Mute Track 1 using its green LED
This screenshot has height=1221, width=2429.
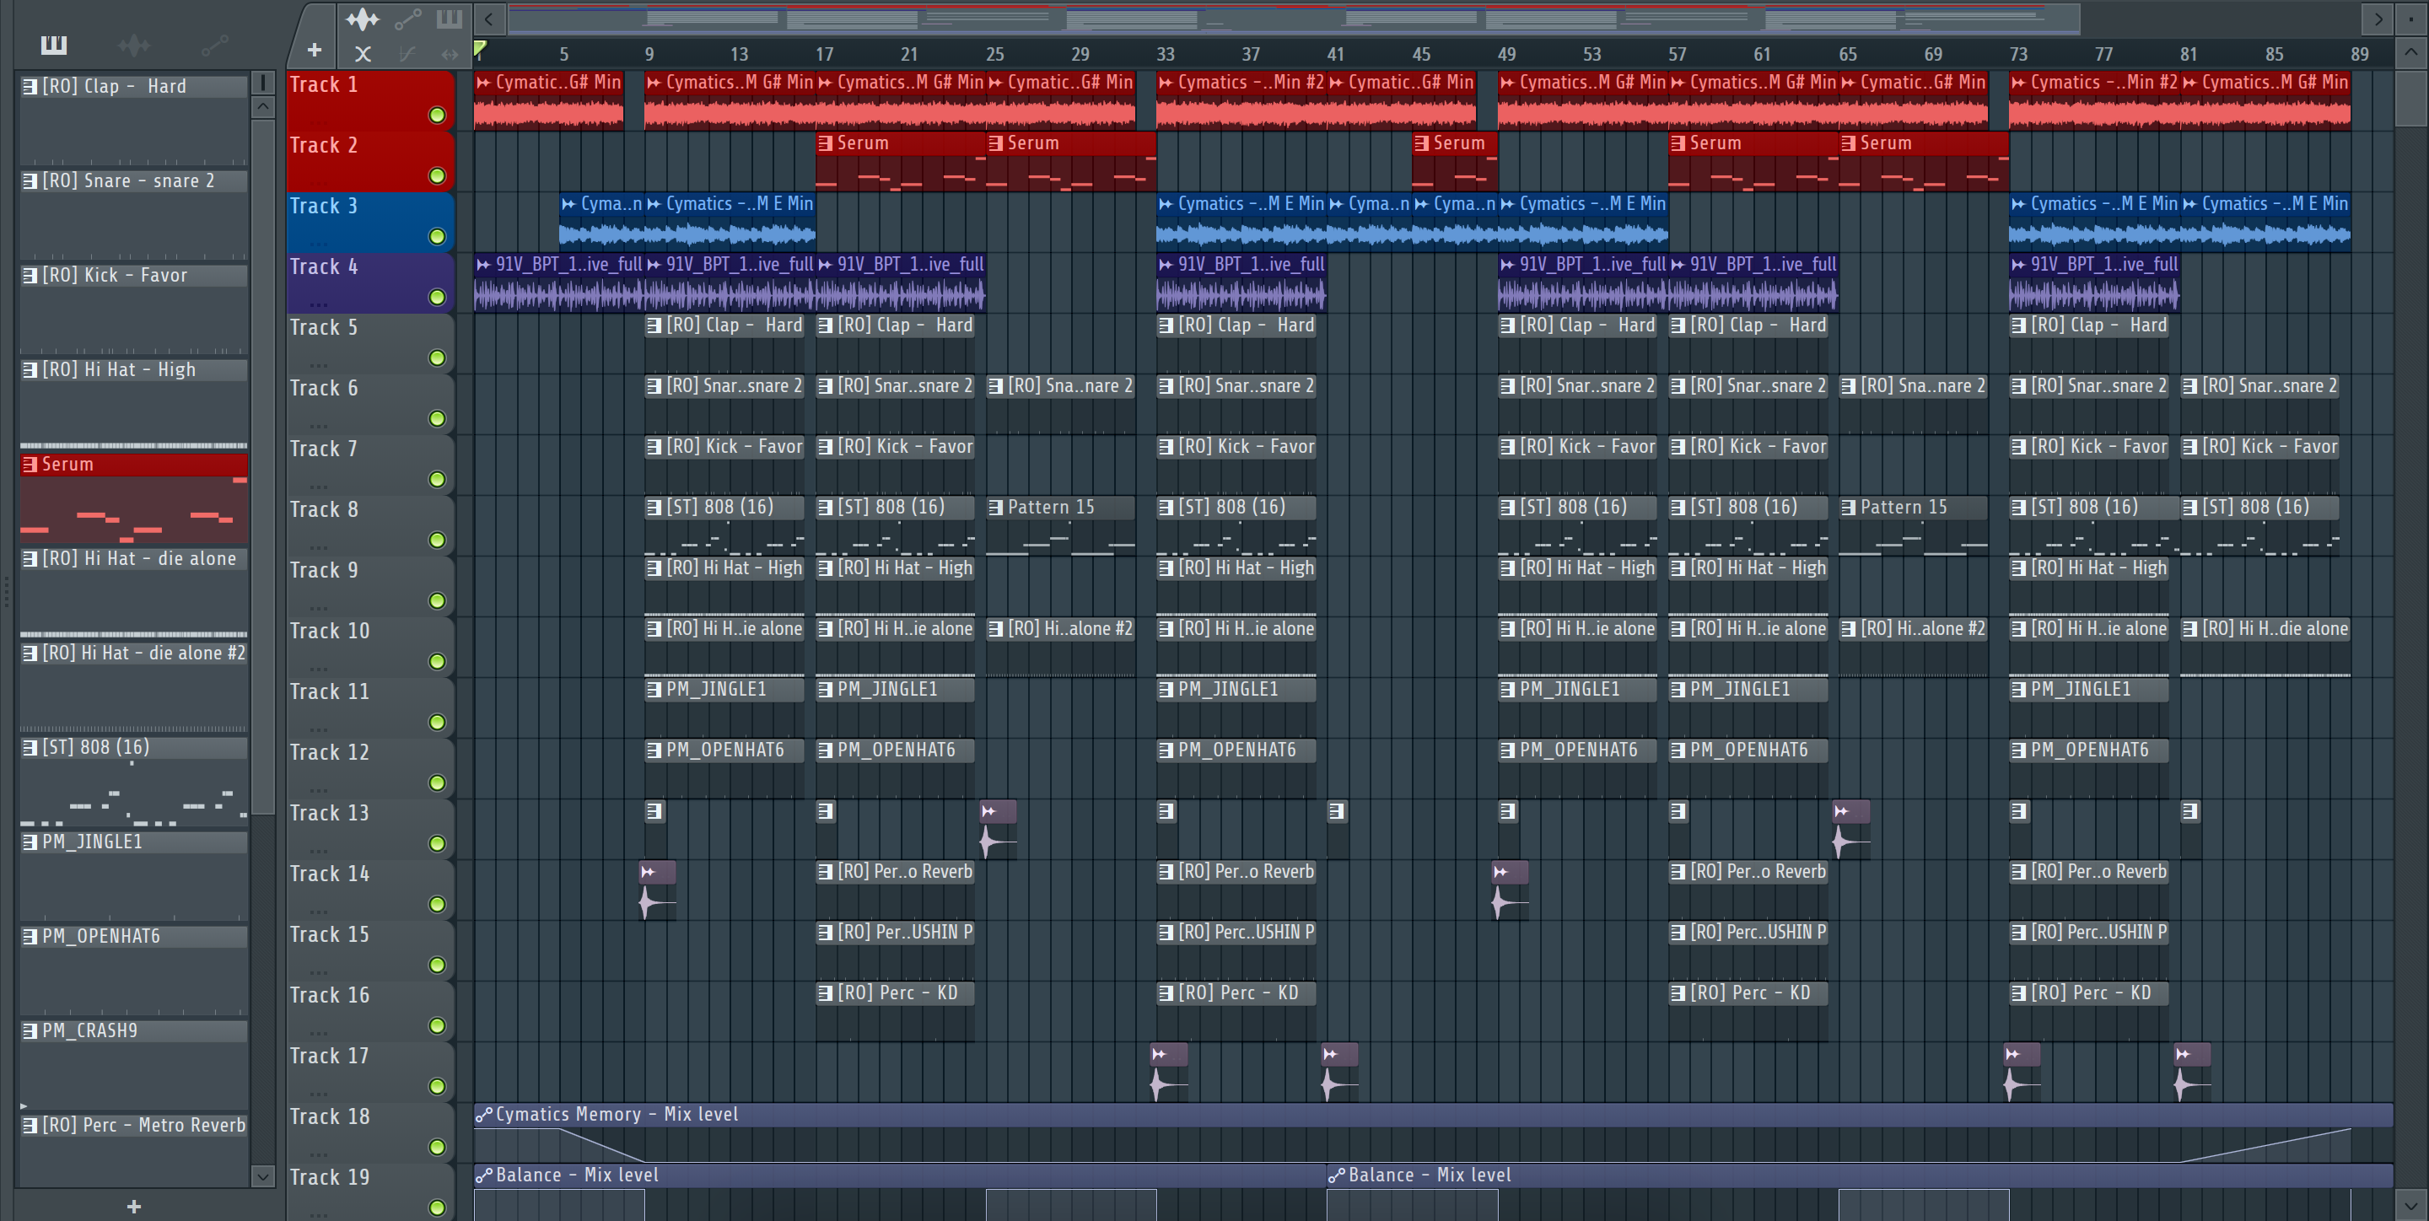tap(437, 115)
